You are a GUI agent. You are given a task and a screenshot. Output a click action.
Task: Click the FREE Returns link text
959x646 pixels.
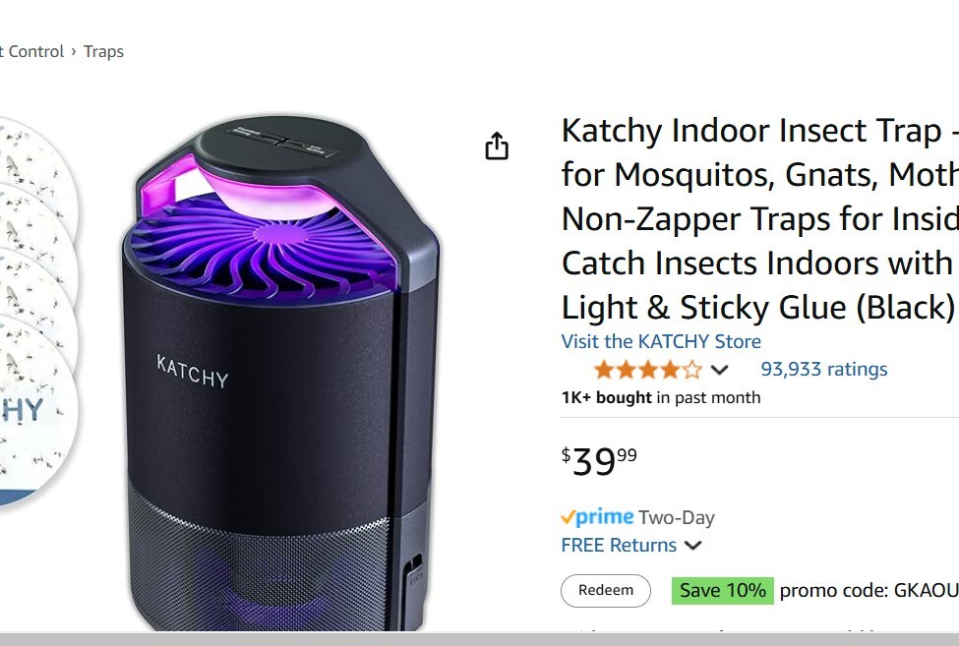[619, 545]
